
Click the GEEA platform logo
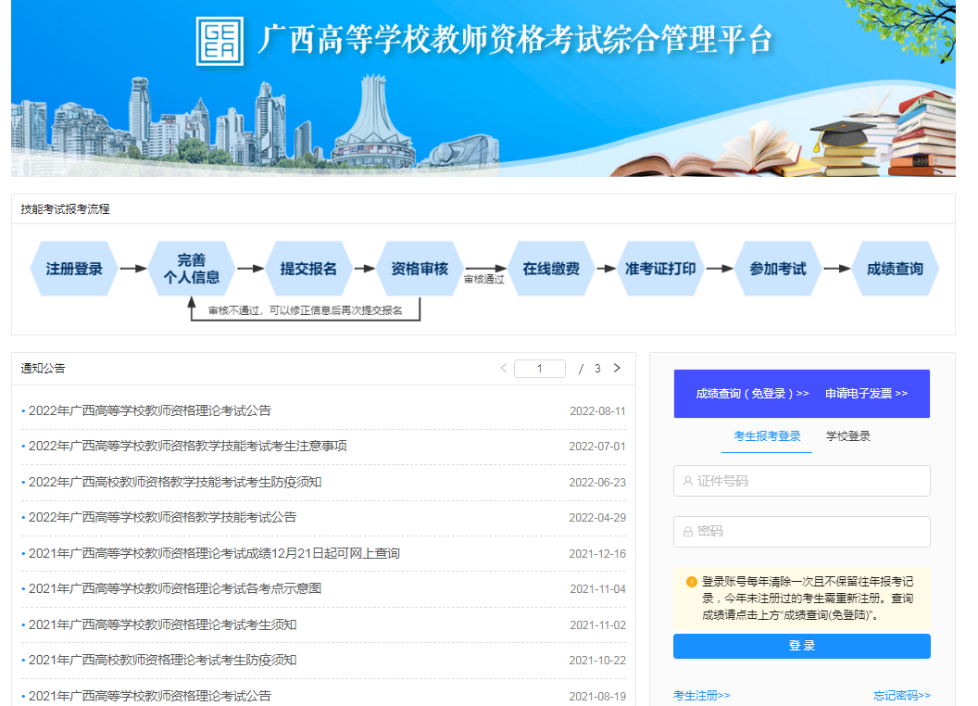coord(219,41)
